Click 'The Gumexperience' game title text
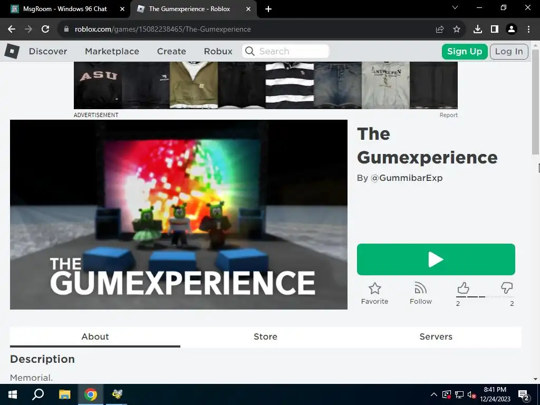The width and height of the screenshot is (540, 405). pyautogui.click(x=427, y=146)
